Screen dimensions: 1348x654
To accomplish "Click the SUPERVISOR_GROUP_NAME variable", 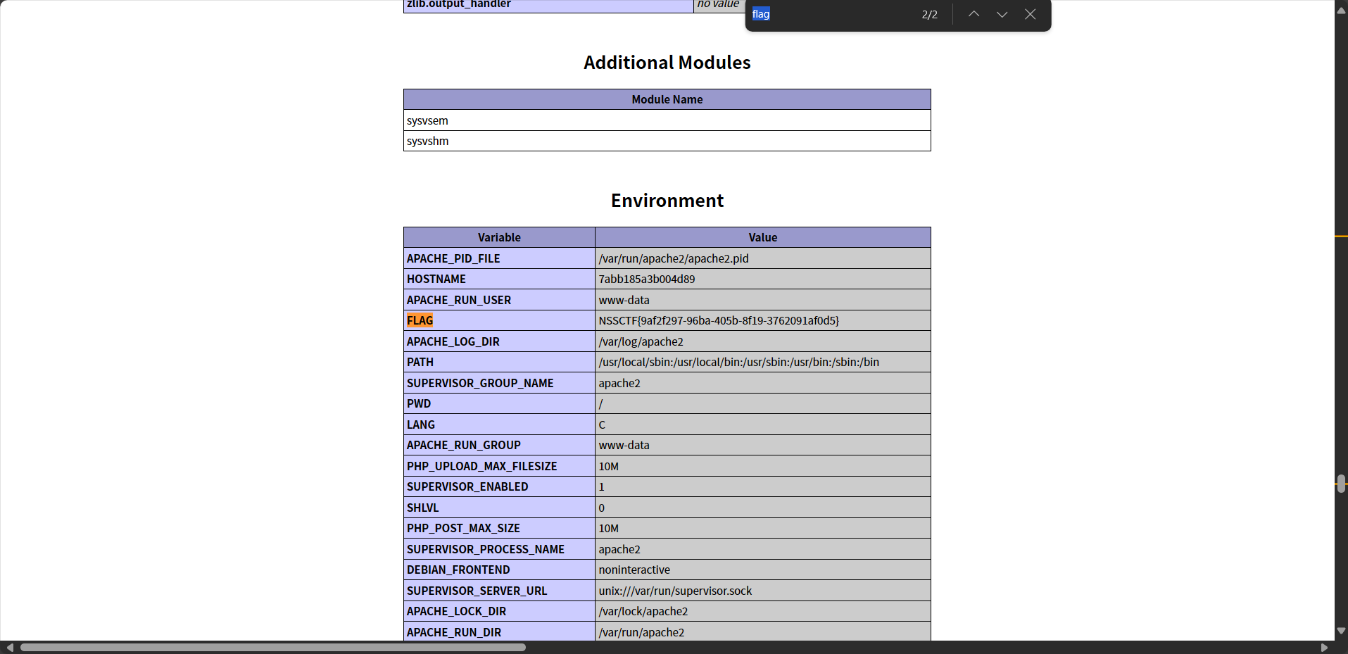I will [x=480, y=383].
